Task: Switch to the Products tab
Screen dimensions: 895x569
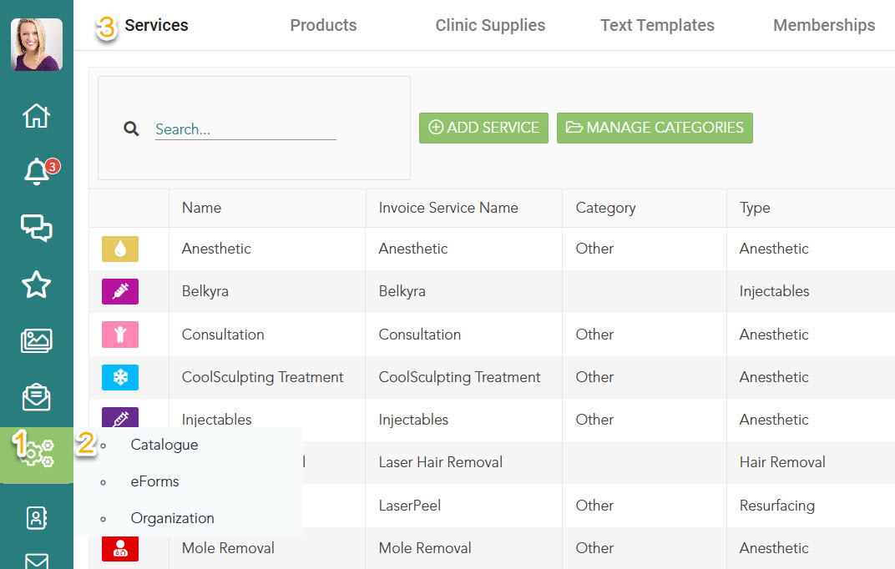Action: [x=323, y=26]
